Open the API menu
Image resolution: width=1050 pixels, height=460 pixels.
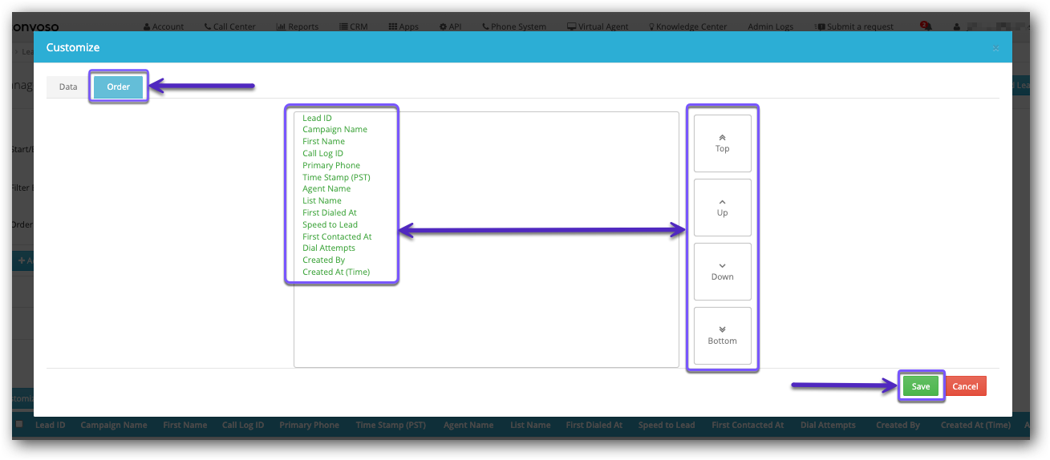click(x=451, y=26)
